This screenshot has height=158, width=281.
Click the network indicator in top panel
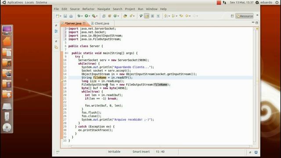(x=224, y=2)
